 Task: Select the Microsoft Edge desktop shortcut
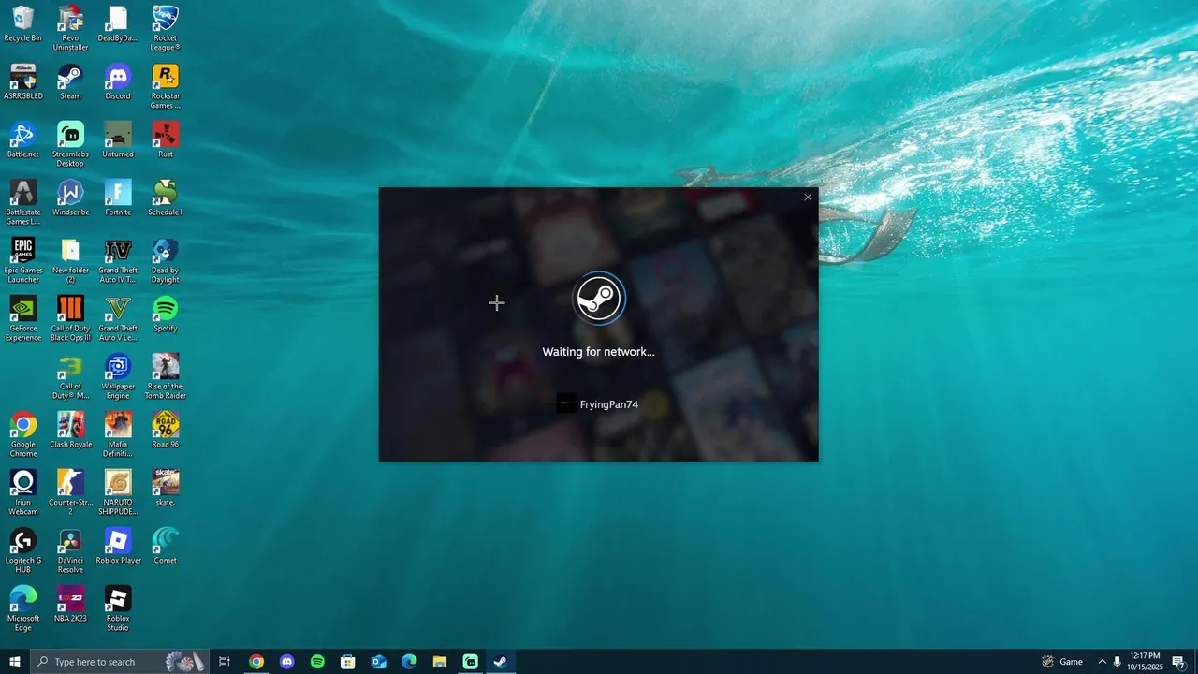coord(23,609)
